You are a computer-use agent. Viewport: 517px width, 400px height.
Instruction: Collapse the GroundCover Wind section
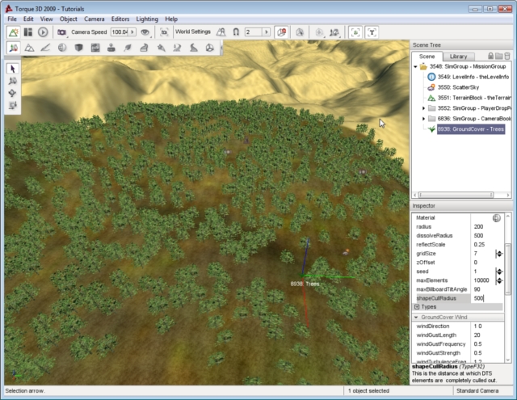(x=417, y=317)
